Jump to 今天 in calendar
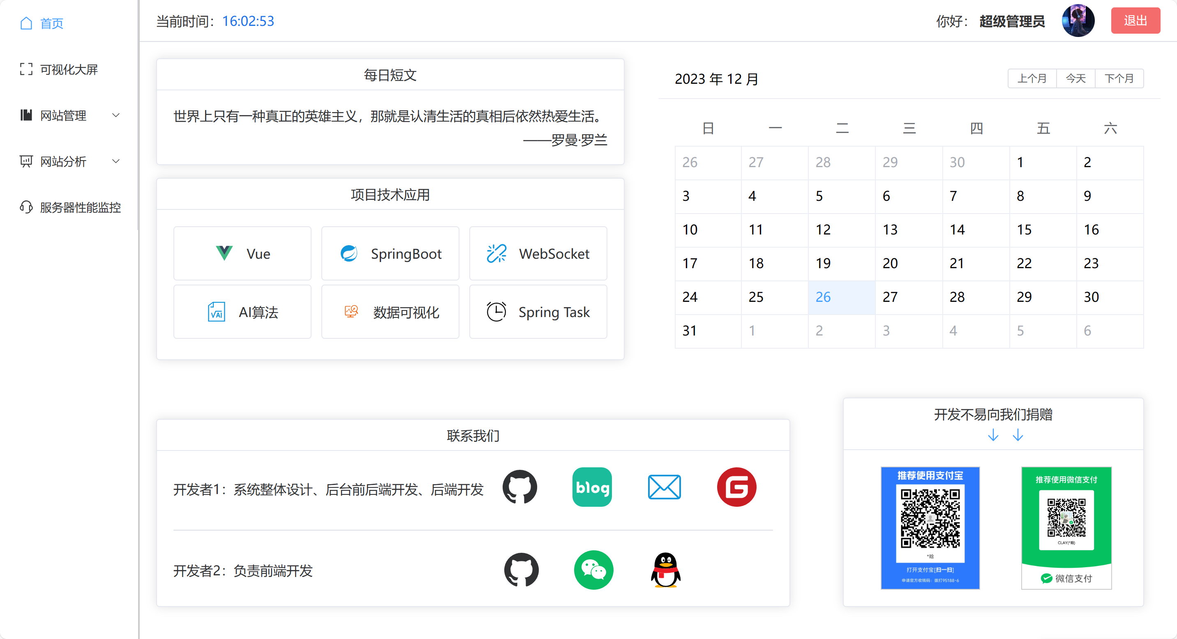The width and height of the screenshot is (1177, 639). 1075,78
